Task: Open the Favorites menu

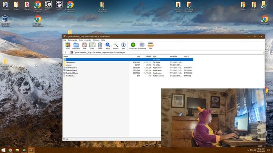Action: [88, 40]
